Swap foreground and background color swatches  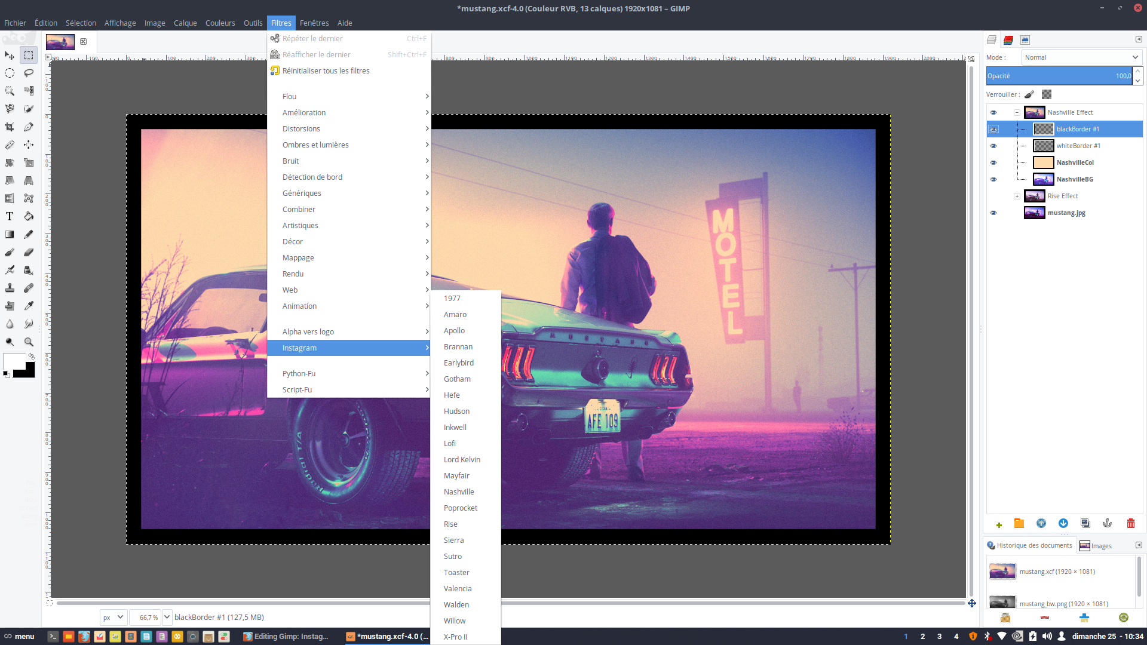pyautogui.click(x=32, y=356)
